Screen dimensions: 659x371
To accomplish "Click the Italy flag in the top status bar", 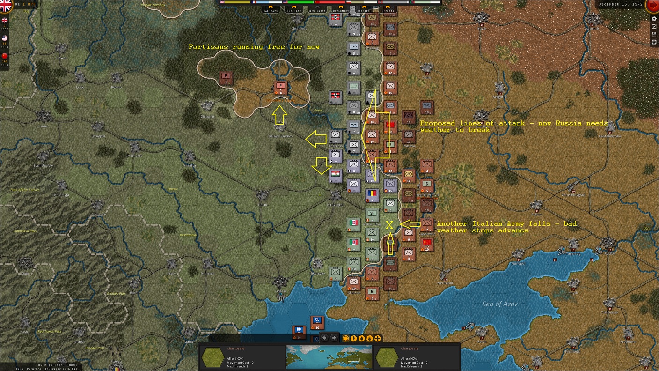I will [x=412, y=2].
